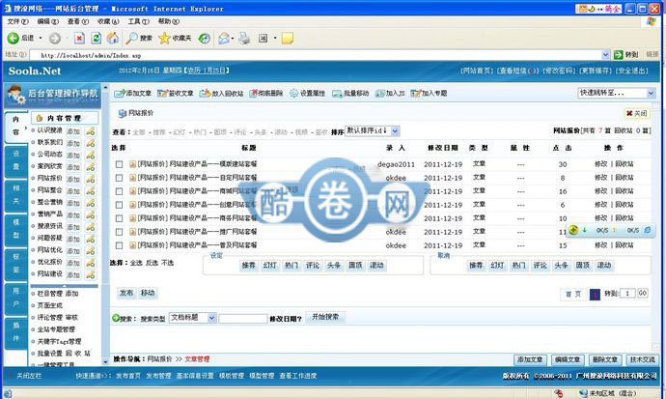Click the IE Back button
This screenshot has height=399, width=666.
click(x=20, y=39)
